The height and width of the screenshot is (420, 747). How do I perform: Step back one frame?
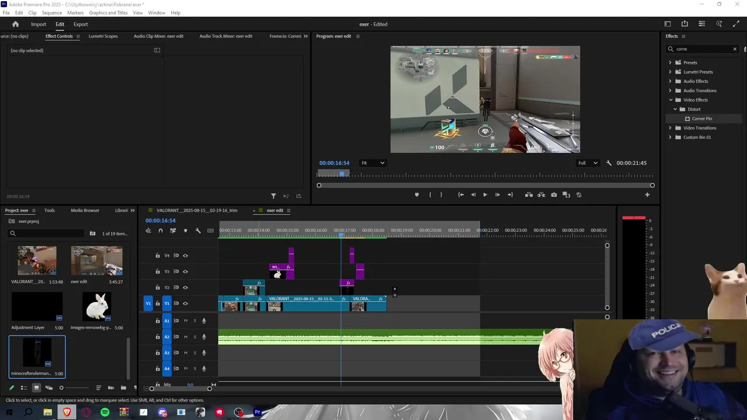click(x=473, y=195)
